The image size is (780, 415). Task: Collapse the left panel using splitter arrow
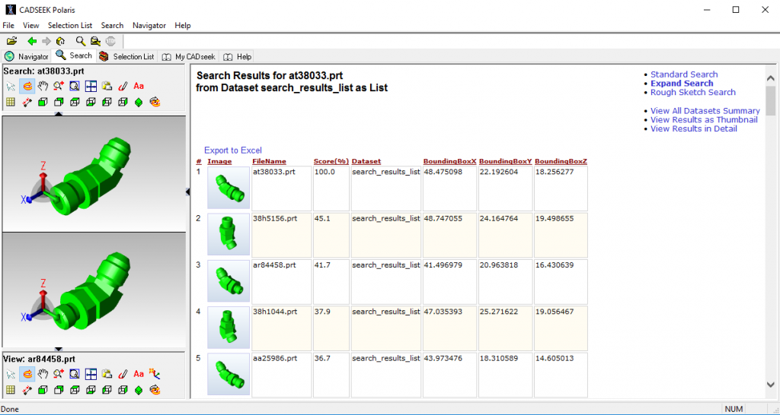(x=187, y=192)
